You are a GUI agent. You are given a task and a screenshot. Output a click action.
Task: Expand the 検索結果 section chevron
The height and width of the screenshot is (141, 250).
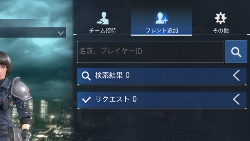pyautogui.click(x=237, y=75)
